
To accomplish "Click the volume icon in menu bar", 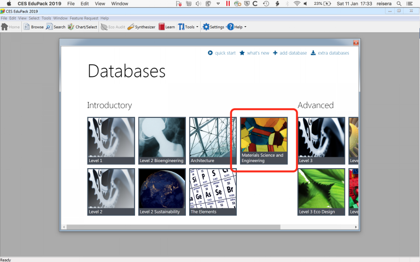I will 305,3.
